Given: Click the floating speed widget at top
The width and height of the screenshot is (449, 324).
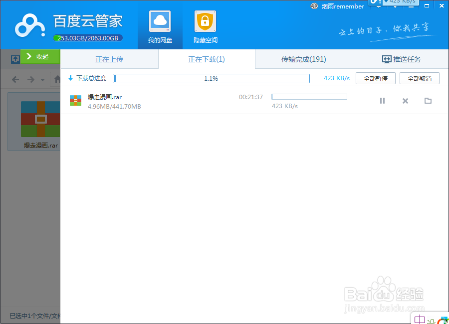Looking at the screenshot, I should (x=394, y=2).
